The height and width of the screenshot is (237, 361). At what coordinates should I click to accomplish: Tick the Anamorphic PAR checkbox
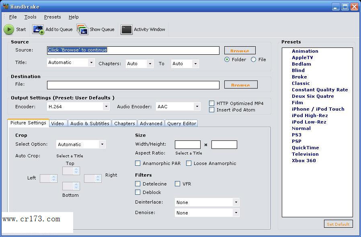137,163
